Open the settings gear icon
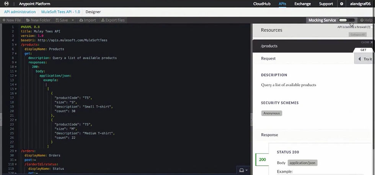 (x=341, y=4)
